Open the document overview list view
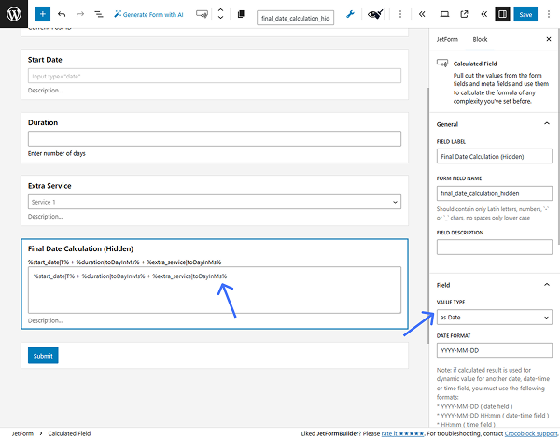 (x=99, y=14)
